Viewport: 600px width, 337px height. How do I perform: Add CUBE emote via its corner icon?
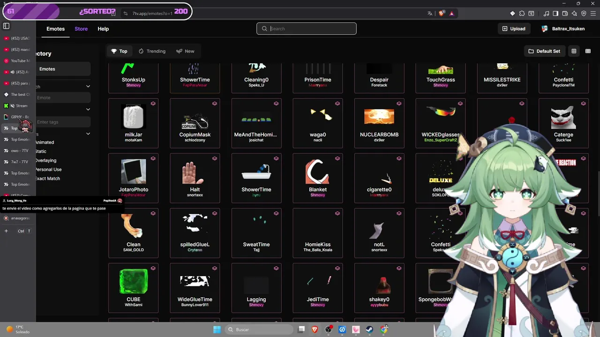(153, 268)
